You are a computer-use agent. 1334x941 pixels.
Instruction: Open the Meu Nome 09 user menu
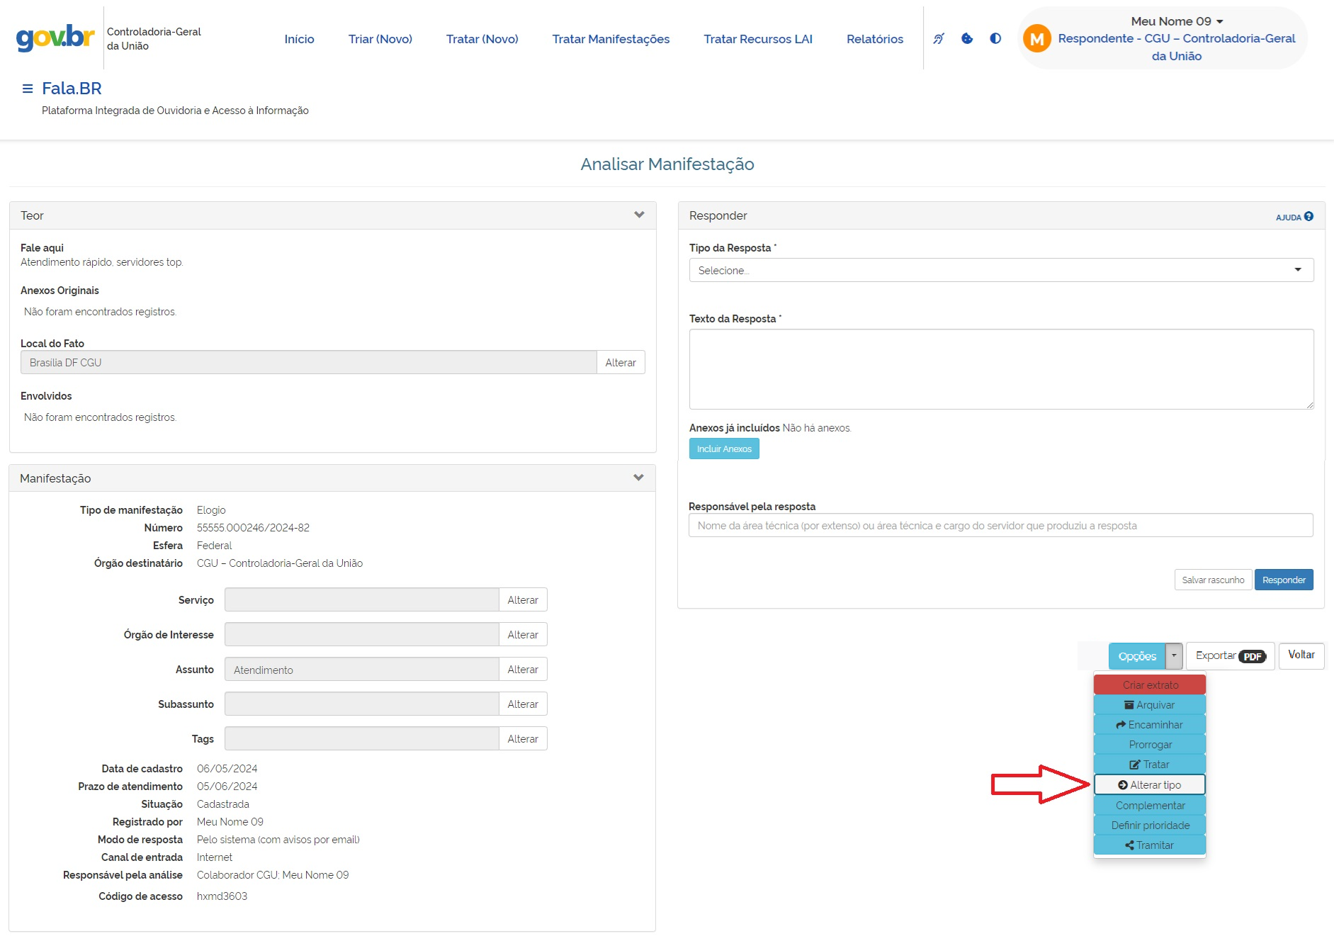click(1176, 21)
